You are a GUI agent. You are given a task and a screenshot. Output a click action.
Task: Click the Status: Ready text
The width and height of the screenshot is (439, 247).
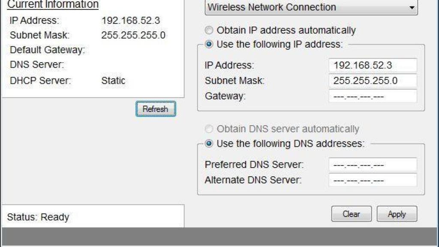(x=38, y=217)
